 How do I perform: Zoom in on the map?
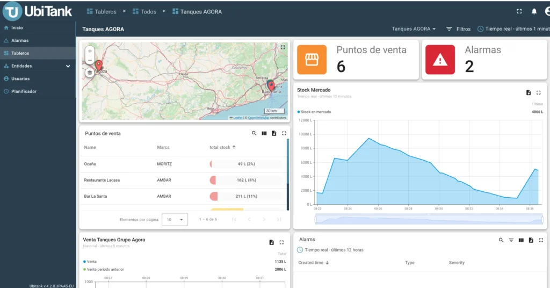[x=90, y=51]
